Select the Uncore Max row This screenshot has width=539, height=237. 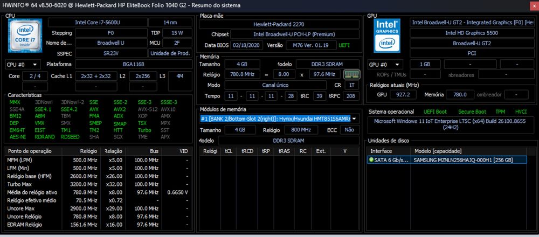coord(98,208)
